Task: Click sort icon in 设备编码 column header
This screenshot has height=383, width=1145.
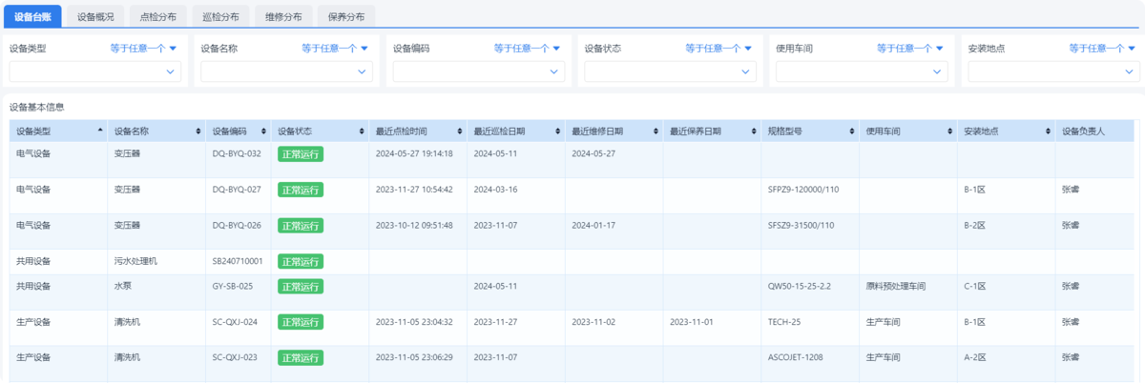Action: point(264,131)
